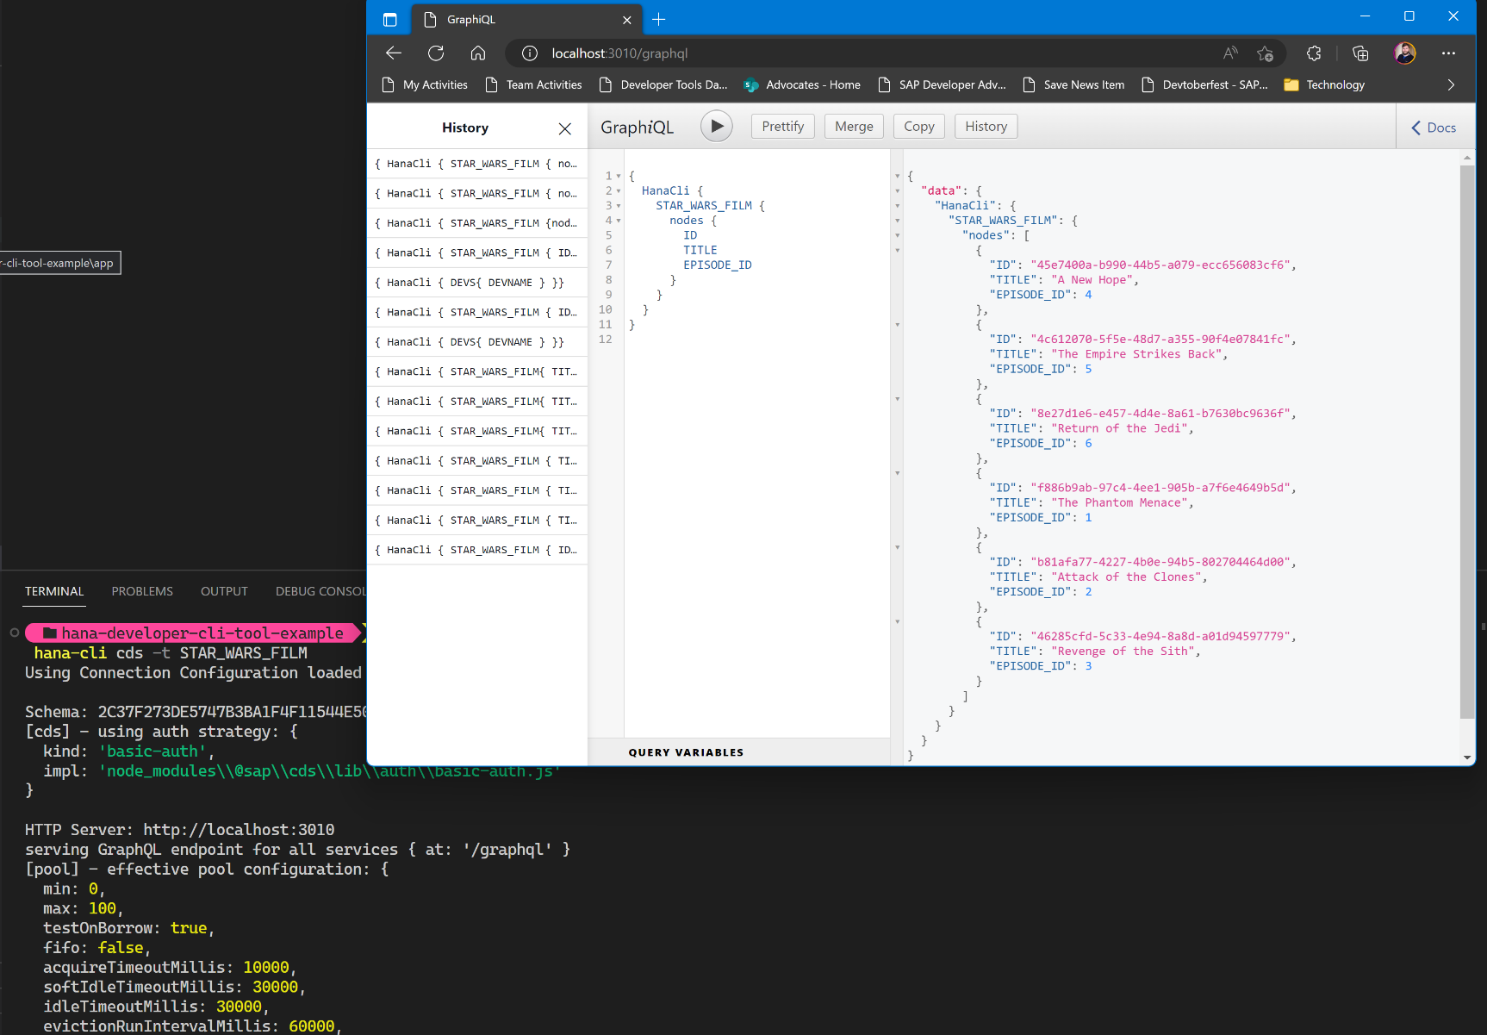
Task: Click the browser refresh icon
Action: [436, 53]
